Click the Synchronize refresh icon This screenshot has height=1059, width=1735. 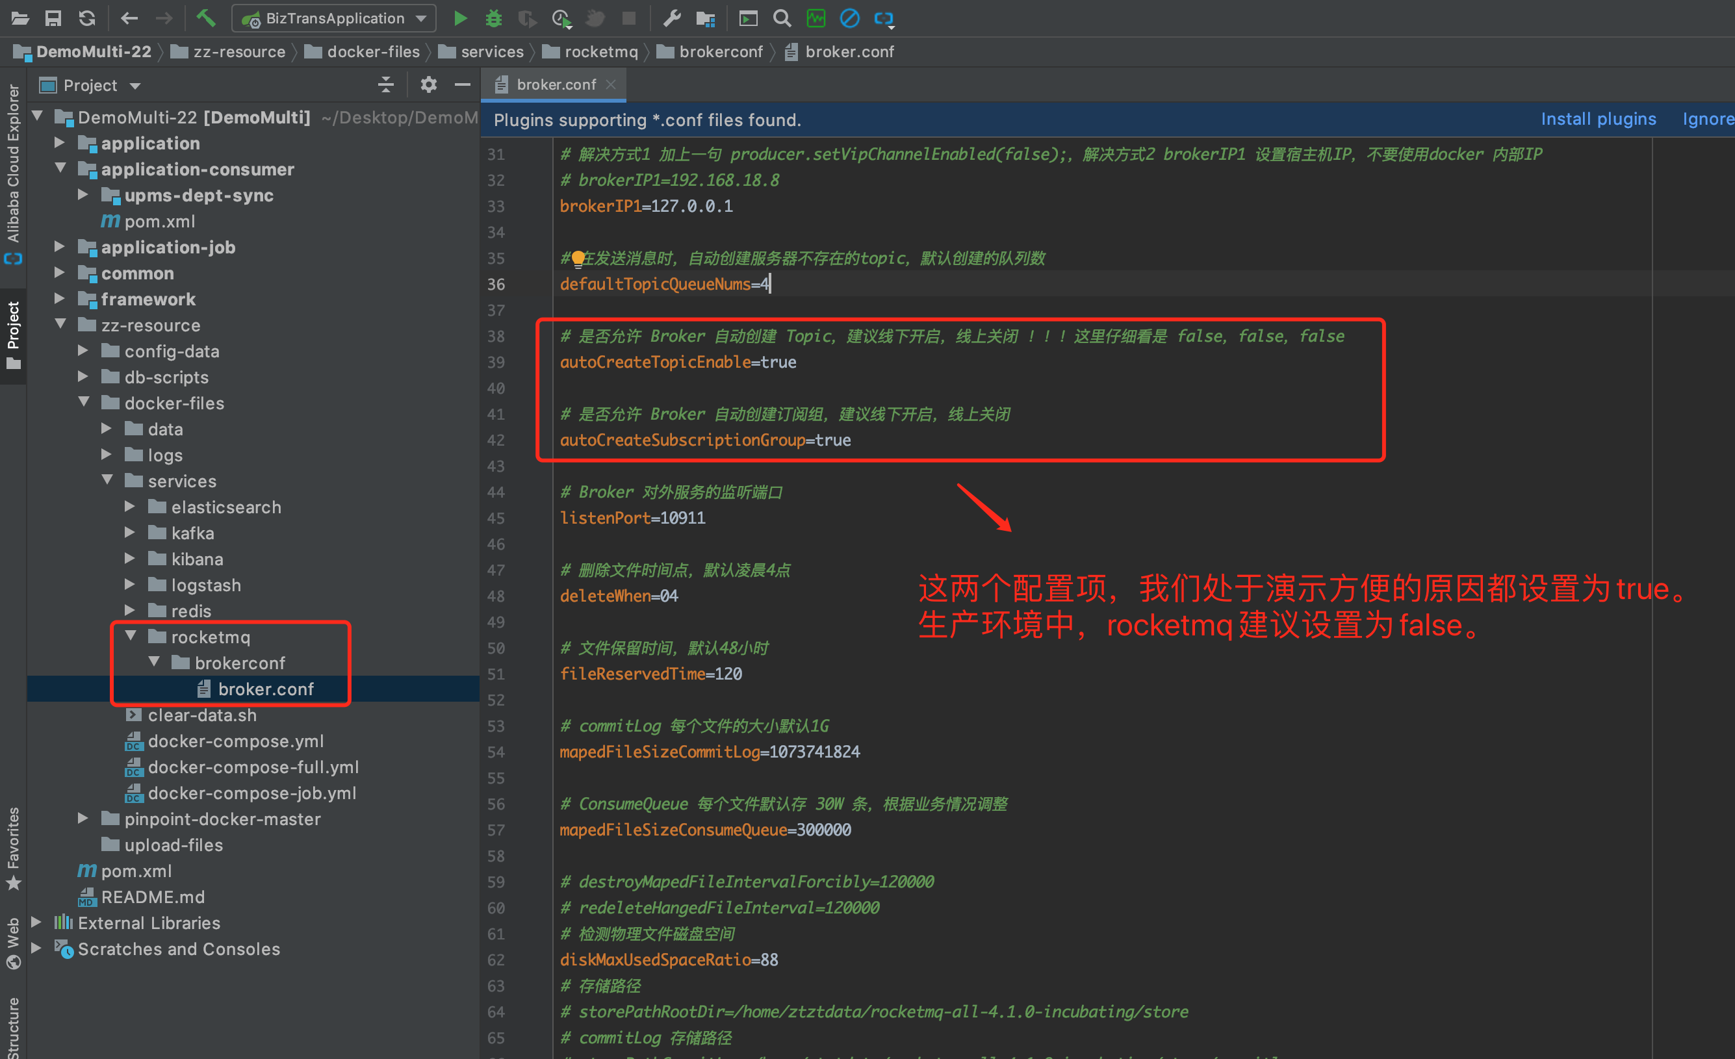pos(86,18)
